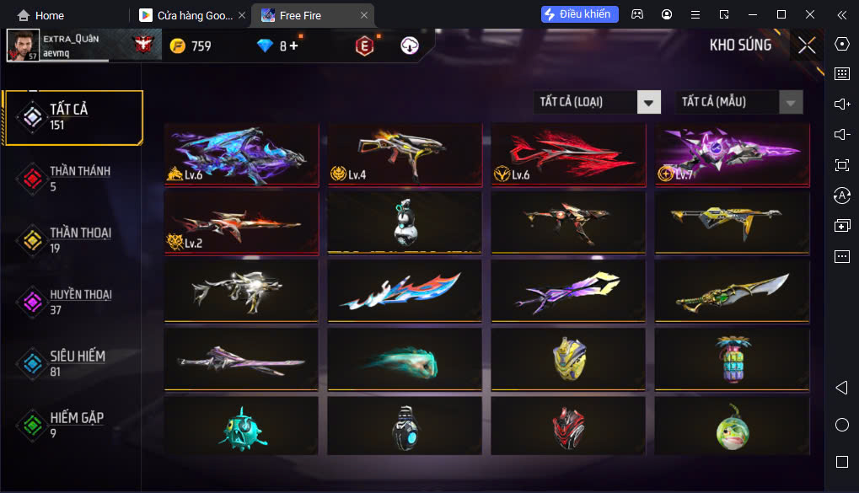Increase volume from BlueStacks side toolbar
Viewport: 859px width, 493px height.
[842, 104]
